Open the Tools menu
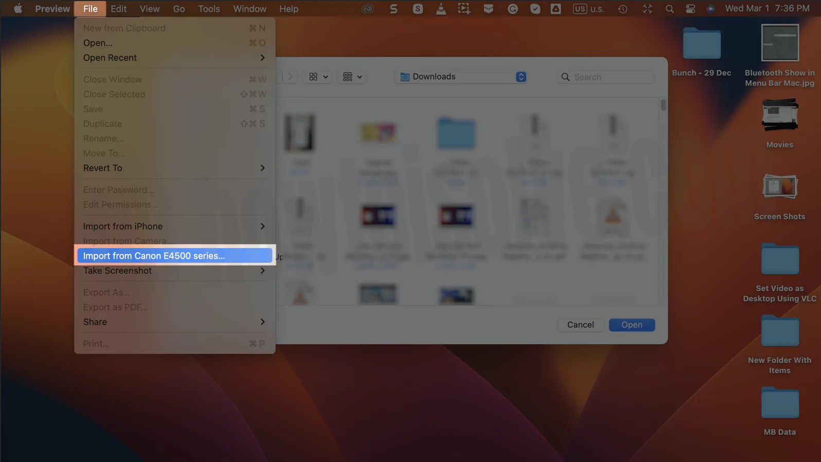Screen dimensions: 821x462 coord(209,9)
